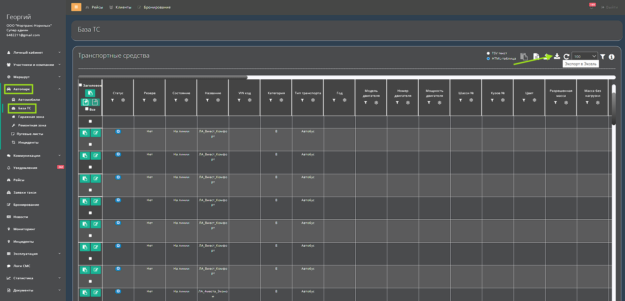Check the Все select-all checkbox

pyautogui.click(x=87, y=109)
